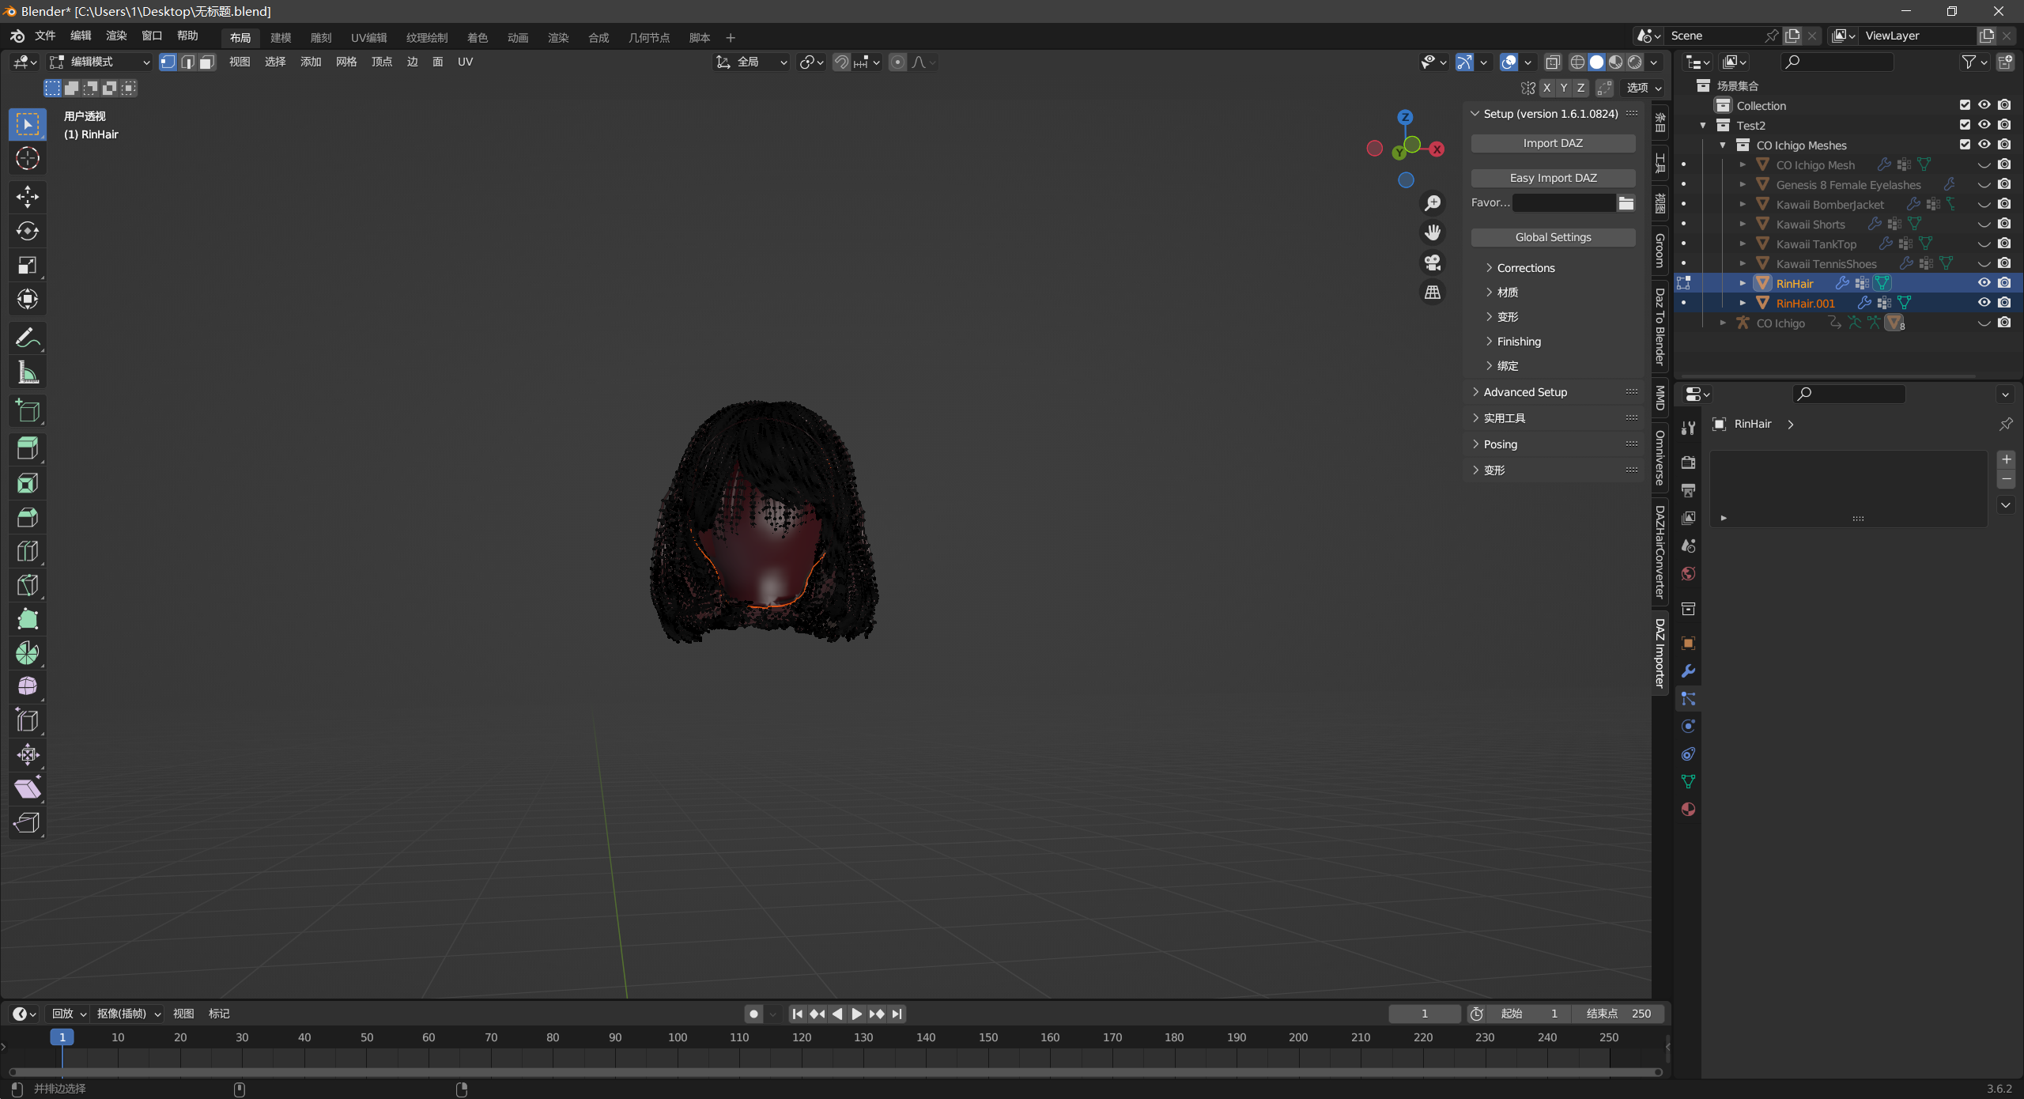Switch to face select mode
2024x1099 pixels.
(x=207, y=62)
